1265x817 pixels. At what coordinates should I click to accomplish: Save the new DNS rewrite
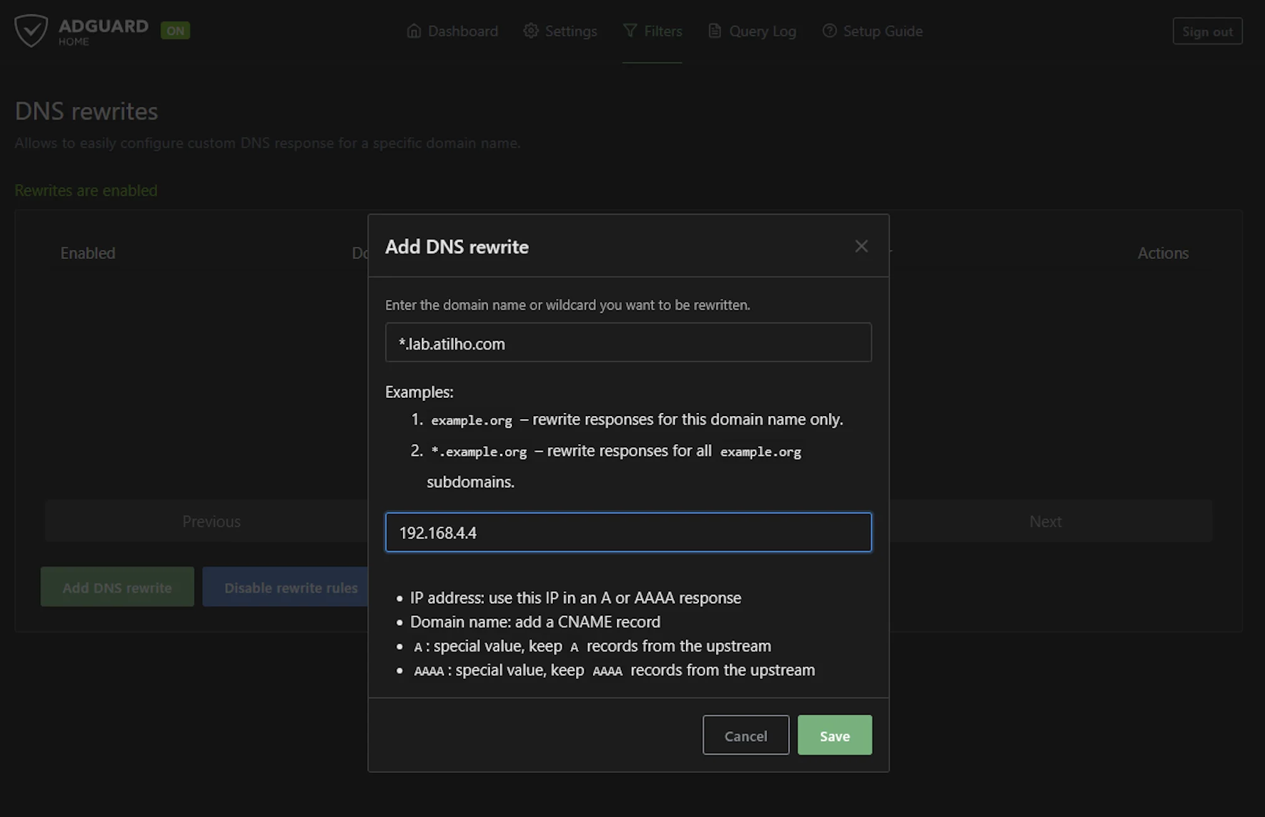(835, 735)
